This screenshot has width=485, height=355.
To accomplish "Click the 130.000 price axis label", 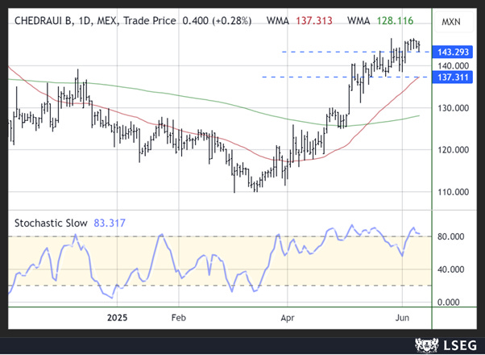I will click(453, 108).
